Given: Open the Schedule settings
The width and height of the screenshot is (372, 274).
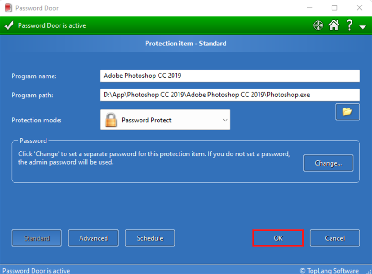Looking at the screenshot, I should 150,238.
